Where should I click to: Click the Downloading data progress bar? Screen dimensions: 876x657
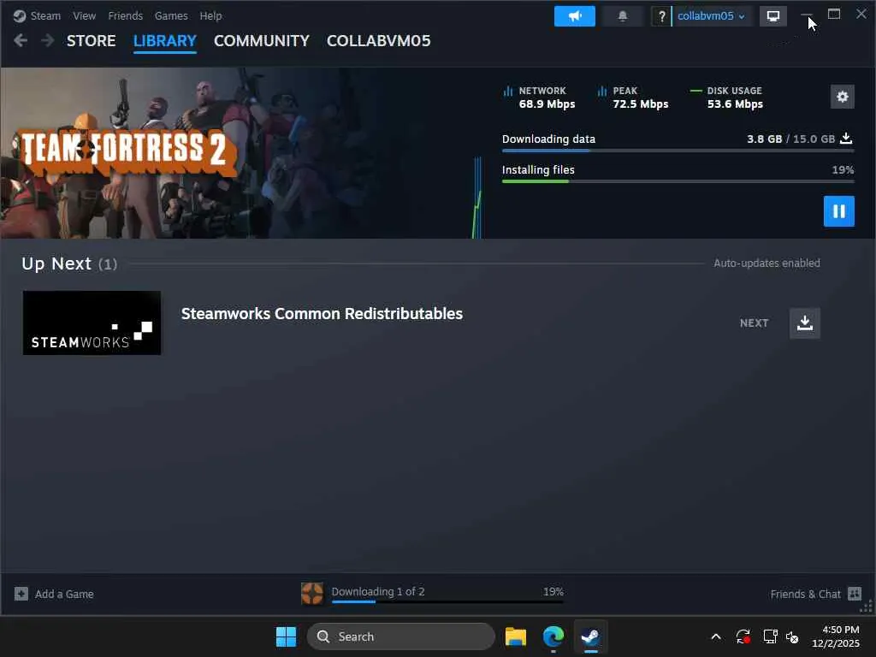coord(678,151)
